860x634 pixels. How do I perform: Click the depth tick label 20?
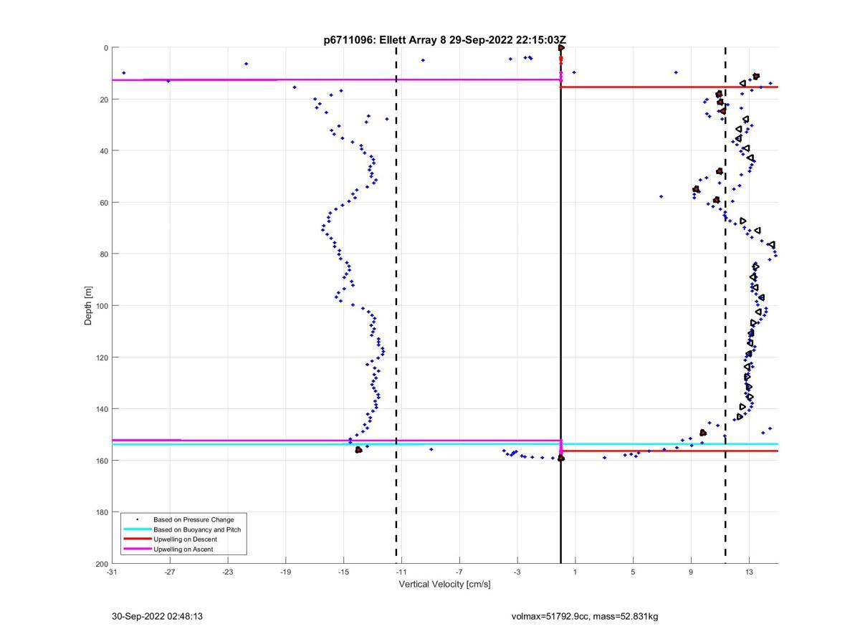(104, 100)
